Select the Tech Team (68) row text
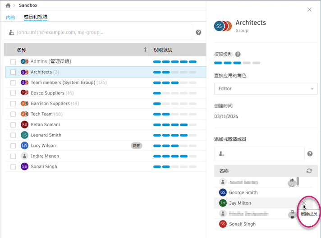 point(47,114)
